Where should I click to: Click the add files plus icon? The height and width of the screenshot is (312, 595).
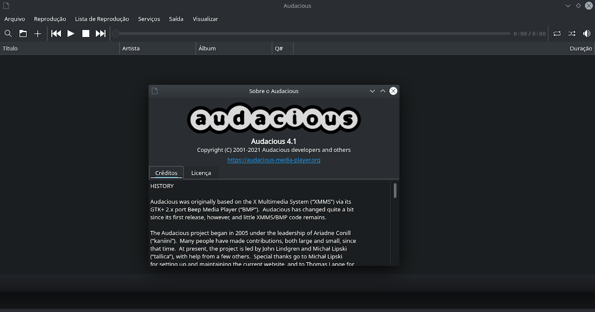[38, 33]
